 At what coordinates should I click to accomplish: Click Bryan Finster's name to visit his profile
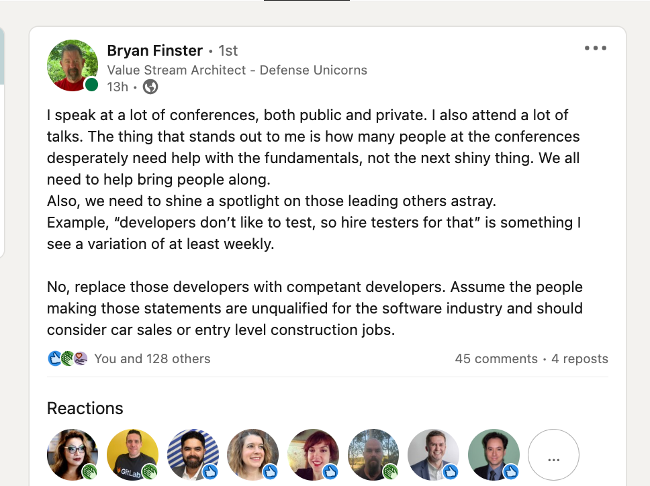(154, 50)
